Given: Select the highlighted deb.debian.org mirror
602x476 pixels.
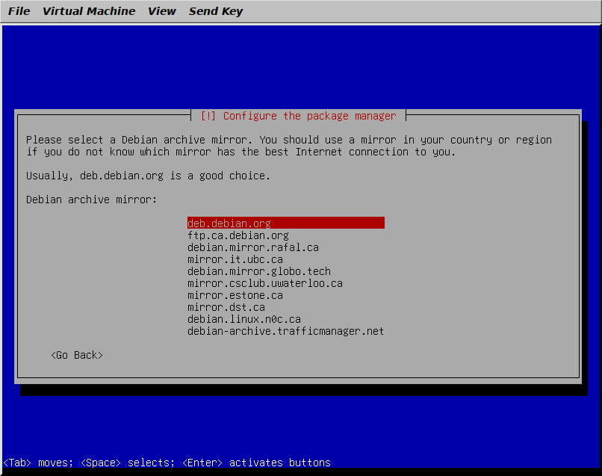Looking at the screenshot, I should click(229, 223).
